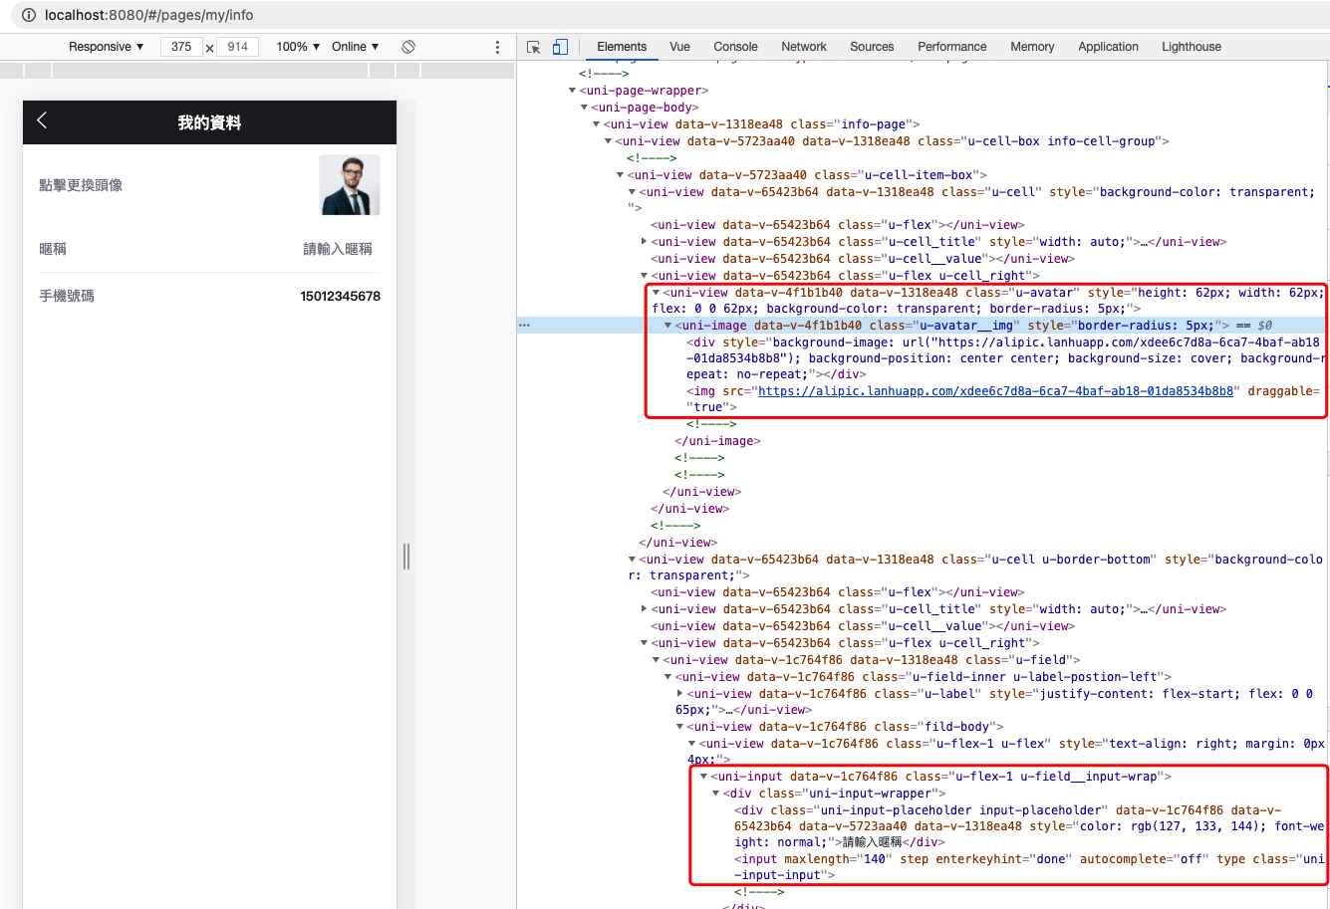The width and height of the screenshot is (1330, 909).
Task: Collapse the fild-body uni-view node
Action: [679, 727]
